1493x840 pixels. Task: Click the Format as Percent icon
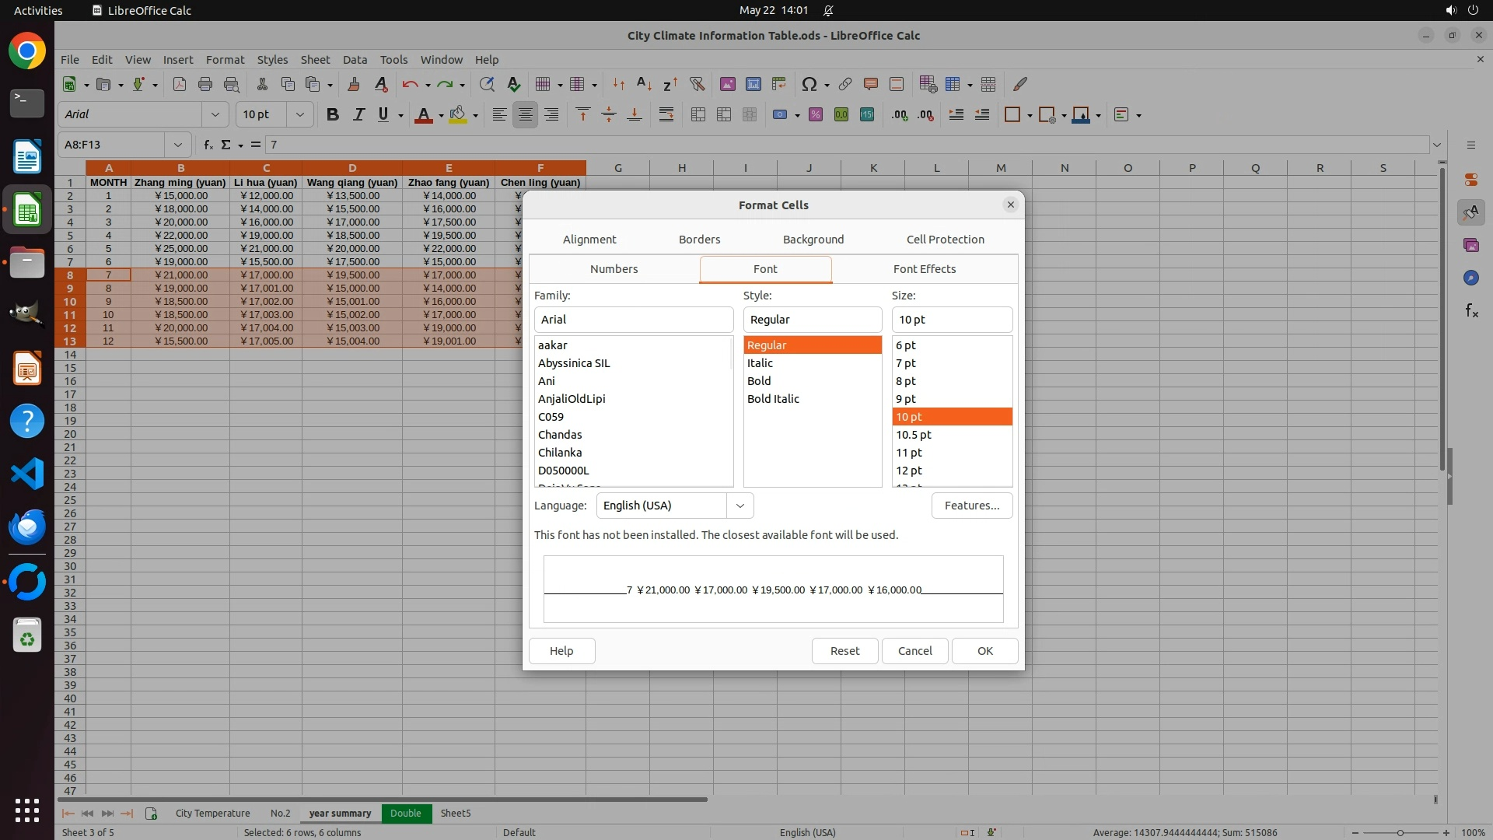[816, 115]
